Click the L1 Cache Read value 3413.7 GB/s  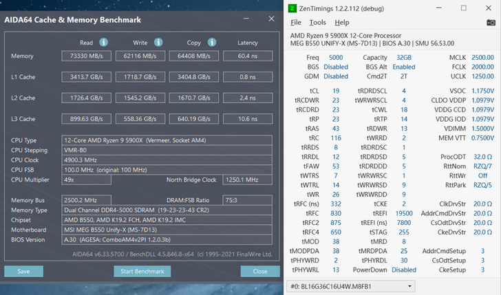tap(86, 77)
